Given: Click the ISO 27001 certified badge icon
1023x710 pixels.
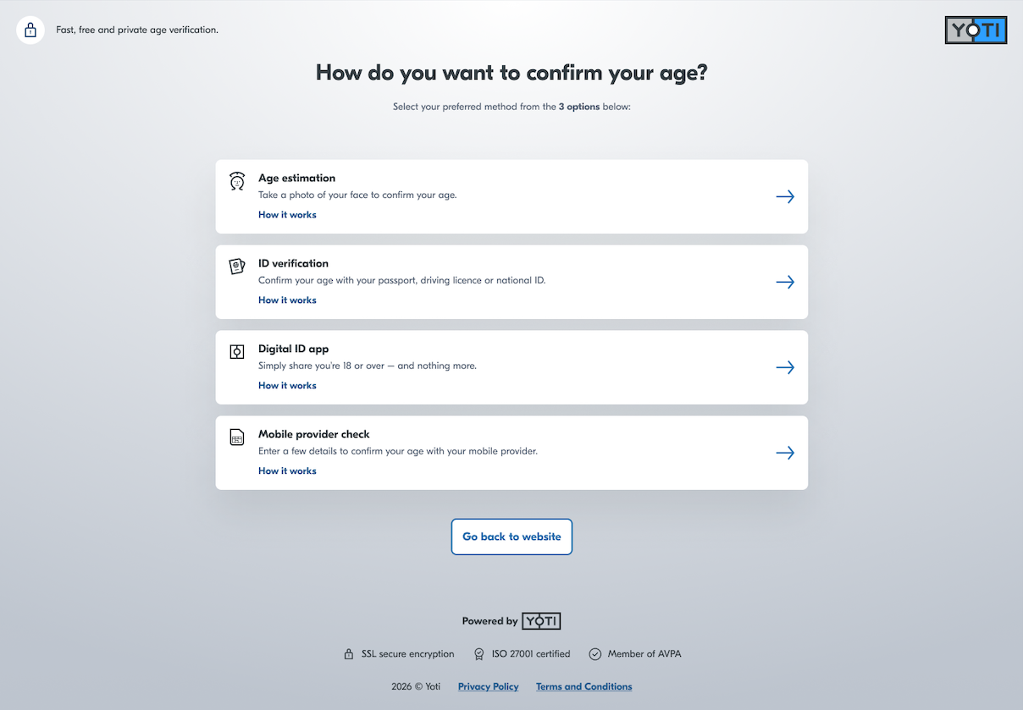Looking at the screenshot, I should click(480, 653).
